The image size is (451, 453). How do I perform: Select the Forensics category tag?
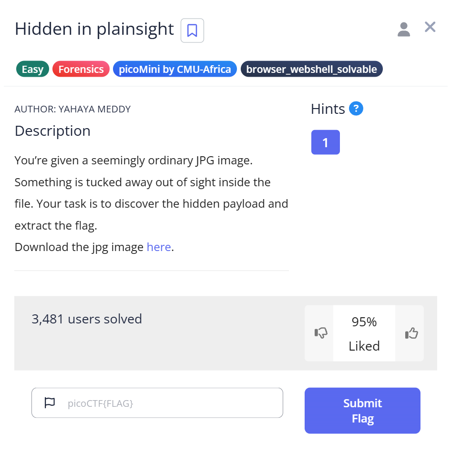[81, 70]
